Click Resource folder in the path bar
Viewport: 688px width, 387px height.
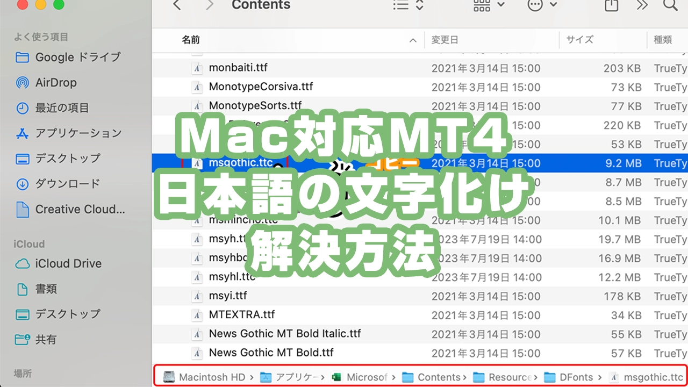point(503,377)
